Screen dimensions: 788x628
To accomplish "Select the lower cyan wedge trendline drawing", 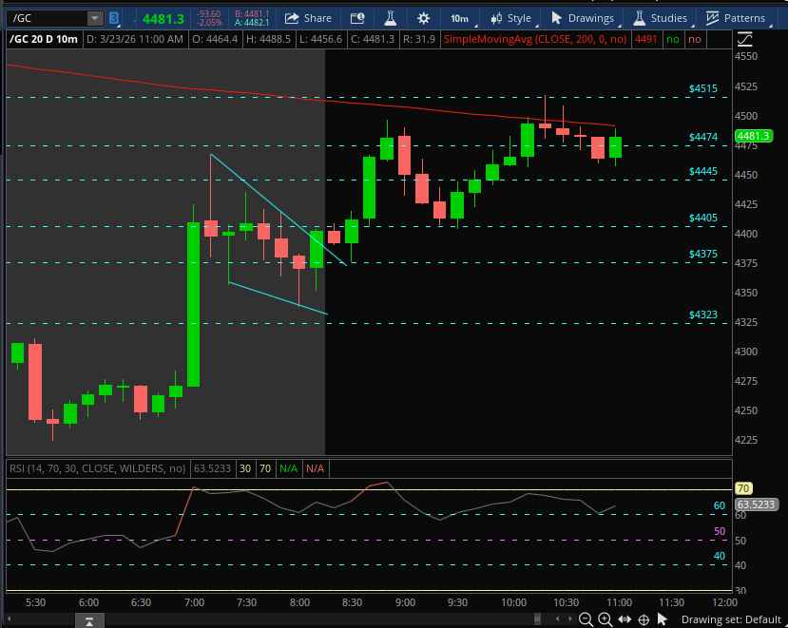I will pyautogui.click(x=278, y=298).
